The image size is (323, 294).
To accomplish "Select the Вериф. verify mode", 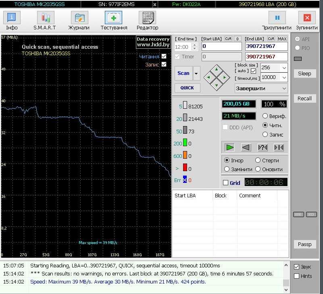I will [265, 116].
